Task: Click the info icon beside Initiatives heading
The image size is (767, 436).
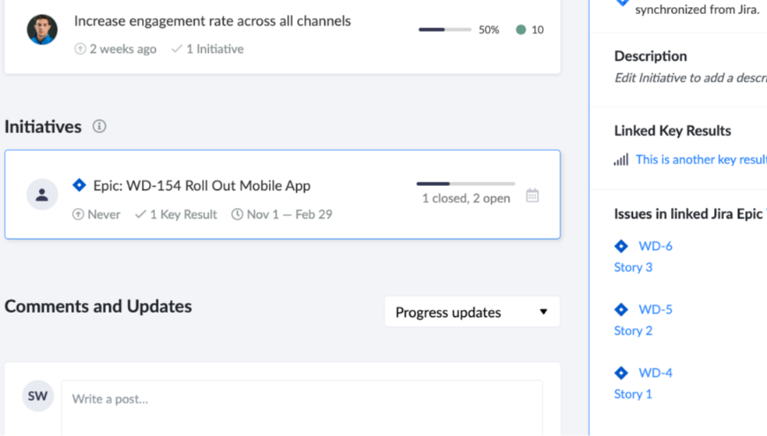Action: (100, 126)
